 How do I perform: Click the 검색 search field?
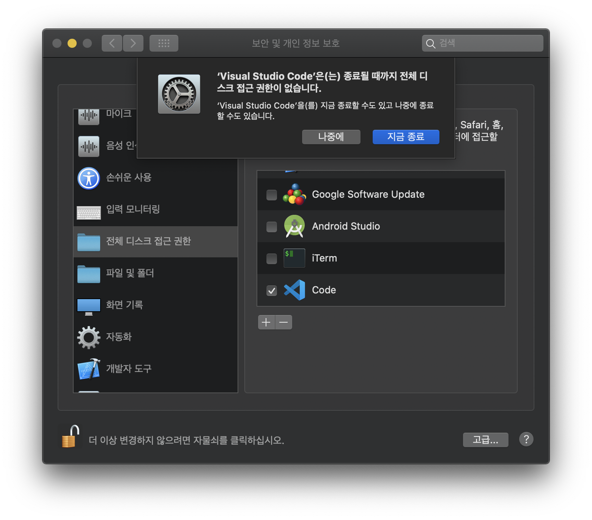[x=483, y=43]
